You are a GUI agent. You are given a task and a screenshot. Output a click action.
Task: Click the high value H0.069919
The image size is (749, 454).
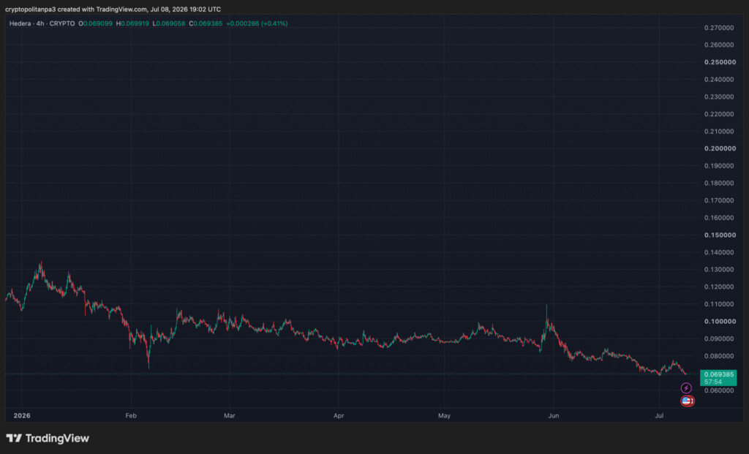132,23
